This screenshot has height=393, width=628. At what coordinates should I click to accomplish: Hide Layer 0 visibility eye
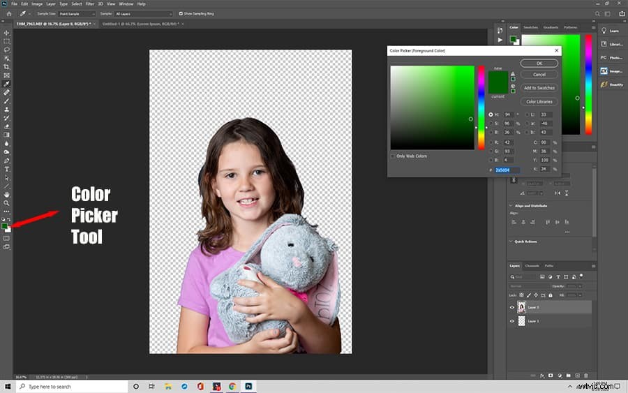tap(512, 307)
